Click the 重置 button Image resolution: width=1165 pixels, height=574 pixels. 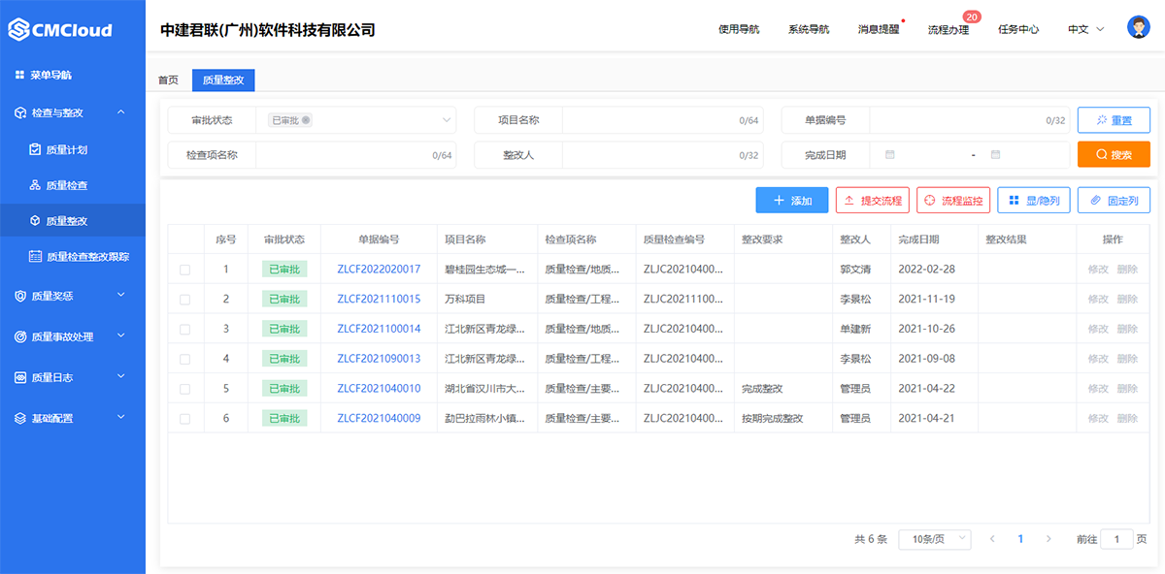tap(1114, 120)
